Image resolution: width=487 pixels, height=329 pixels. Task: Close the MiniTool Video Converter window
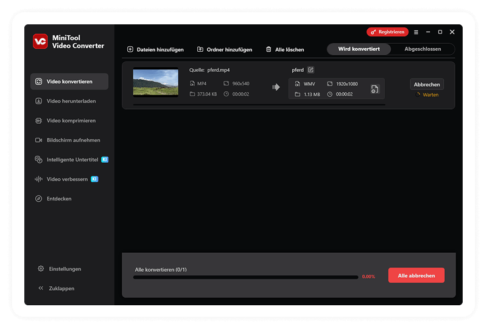coord(452,32)
